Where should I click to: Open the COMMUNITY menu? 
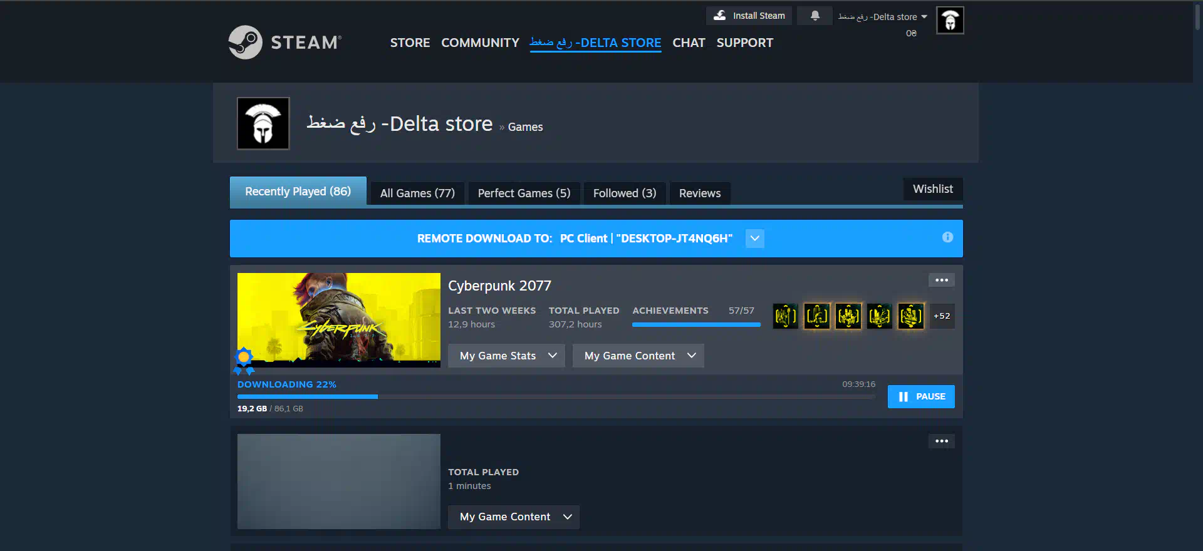(x=480, y=43)
